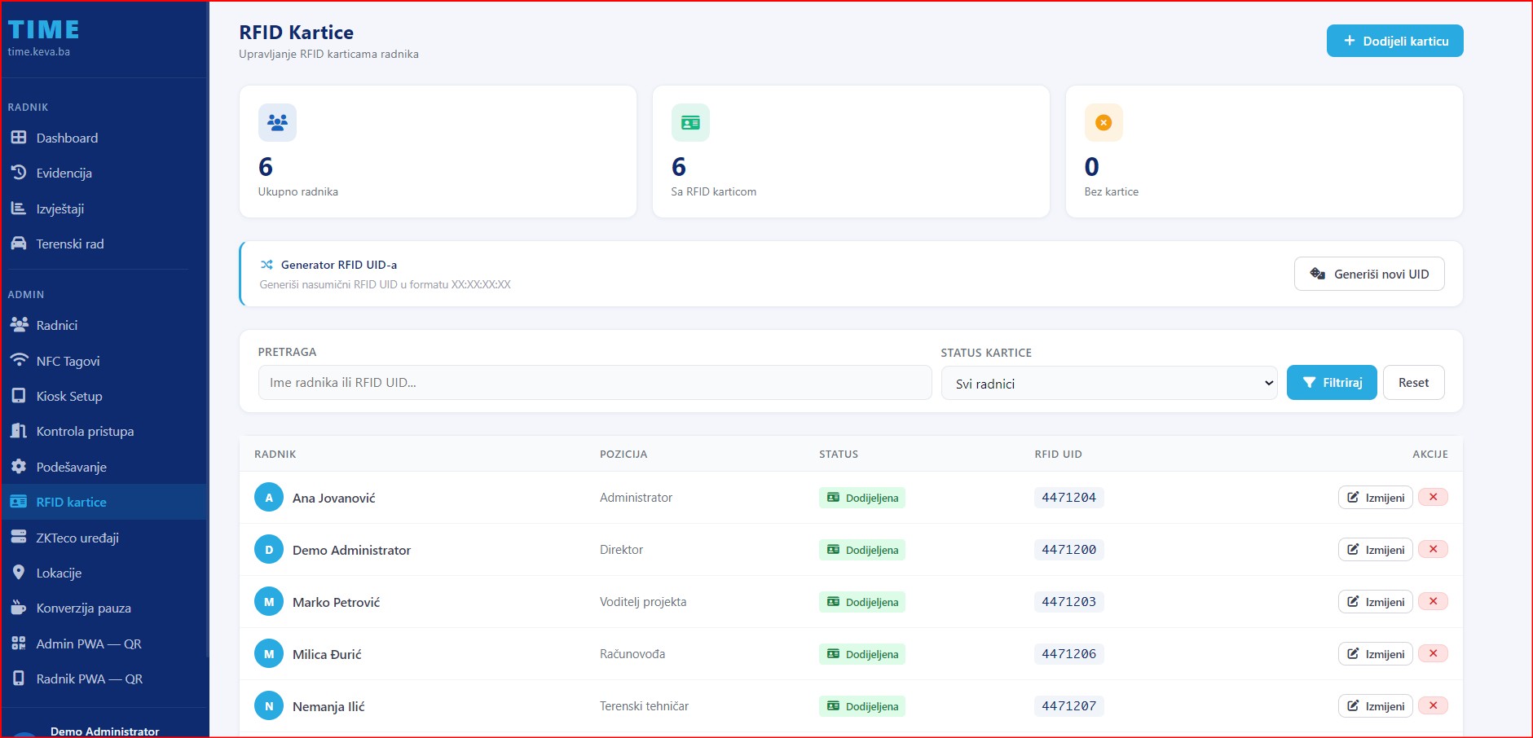Screen dimensions: 1533x738
Task: Click the Podešavanje gear icon
Action: coord(19,467)
